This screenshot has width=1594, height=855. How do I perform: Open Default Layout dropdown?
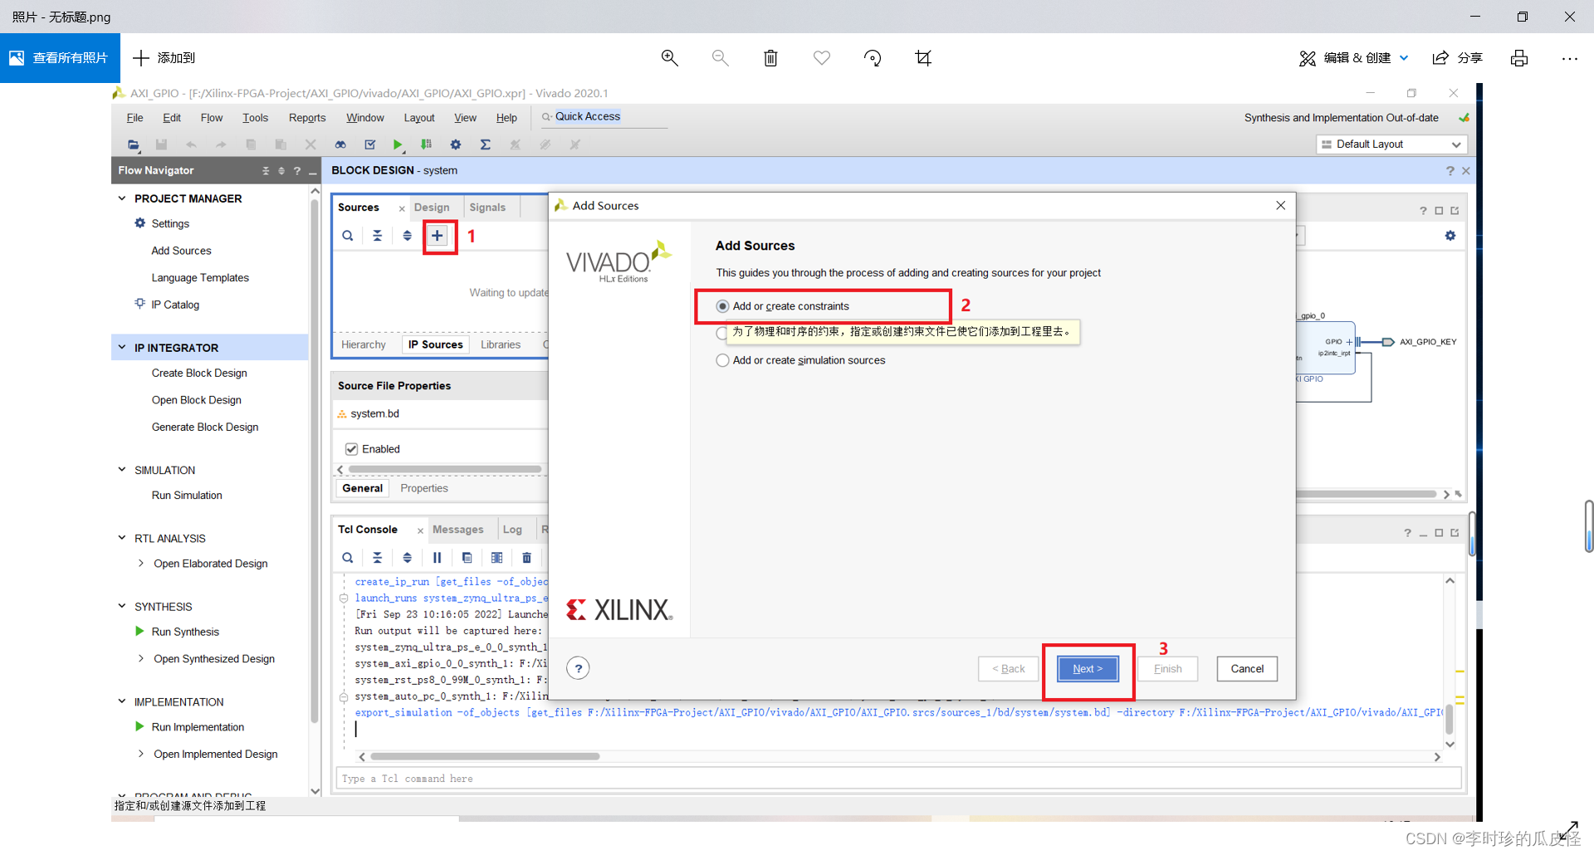pyautogui.click(x=1391, y=144)
